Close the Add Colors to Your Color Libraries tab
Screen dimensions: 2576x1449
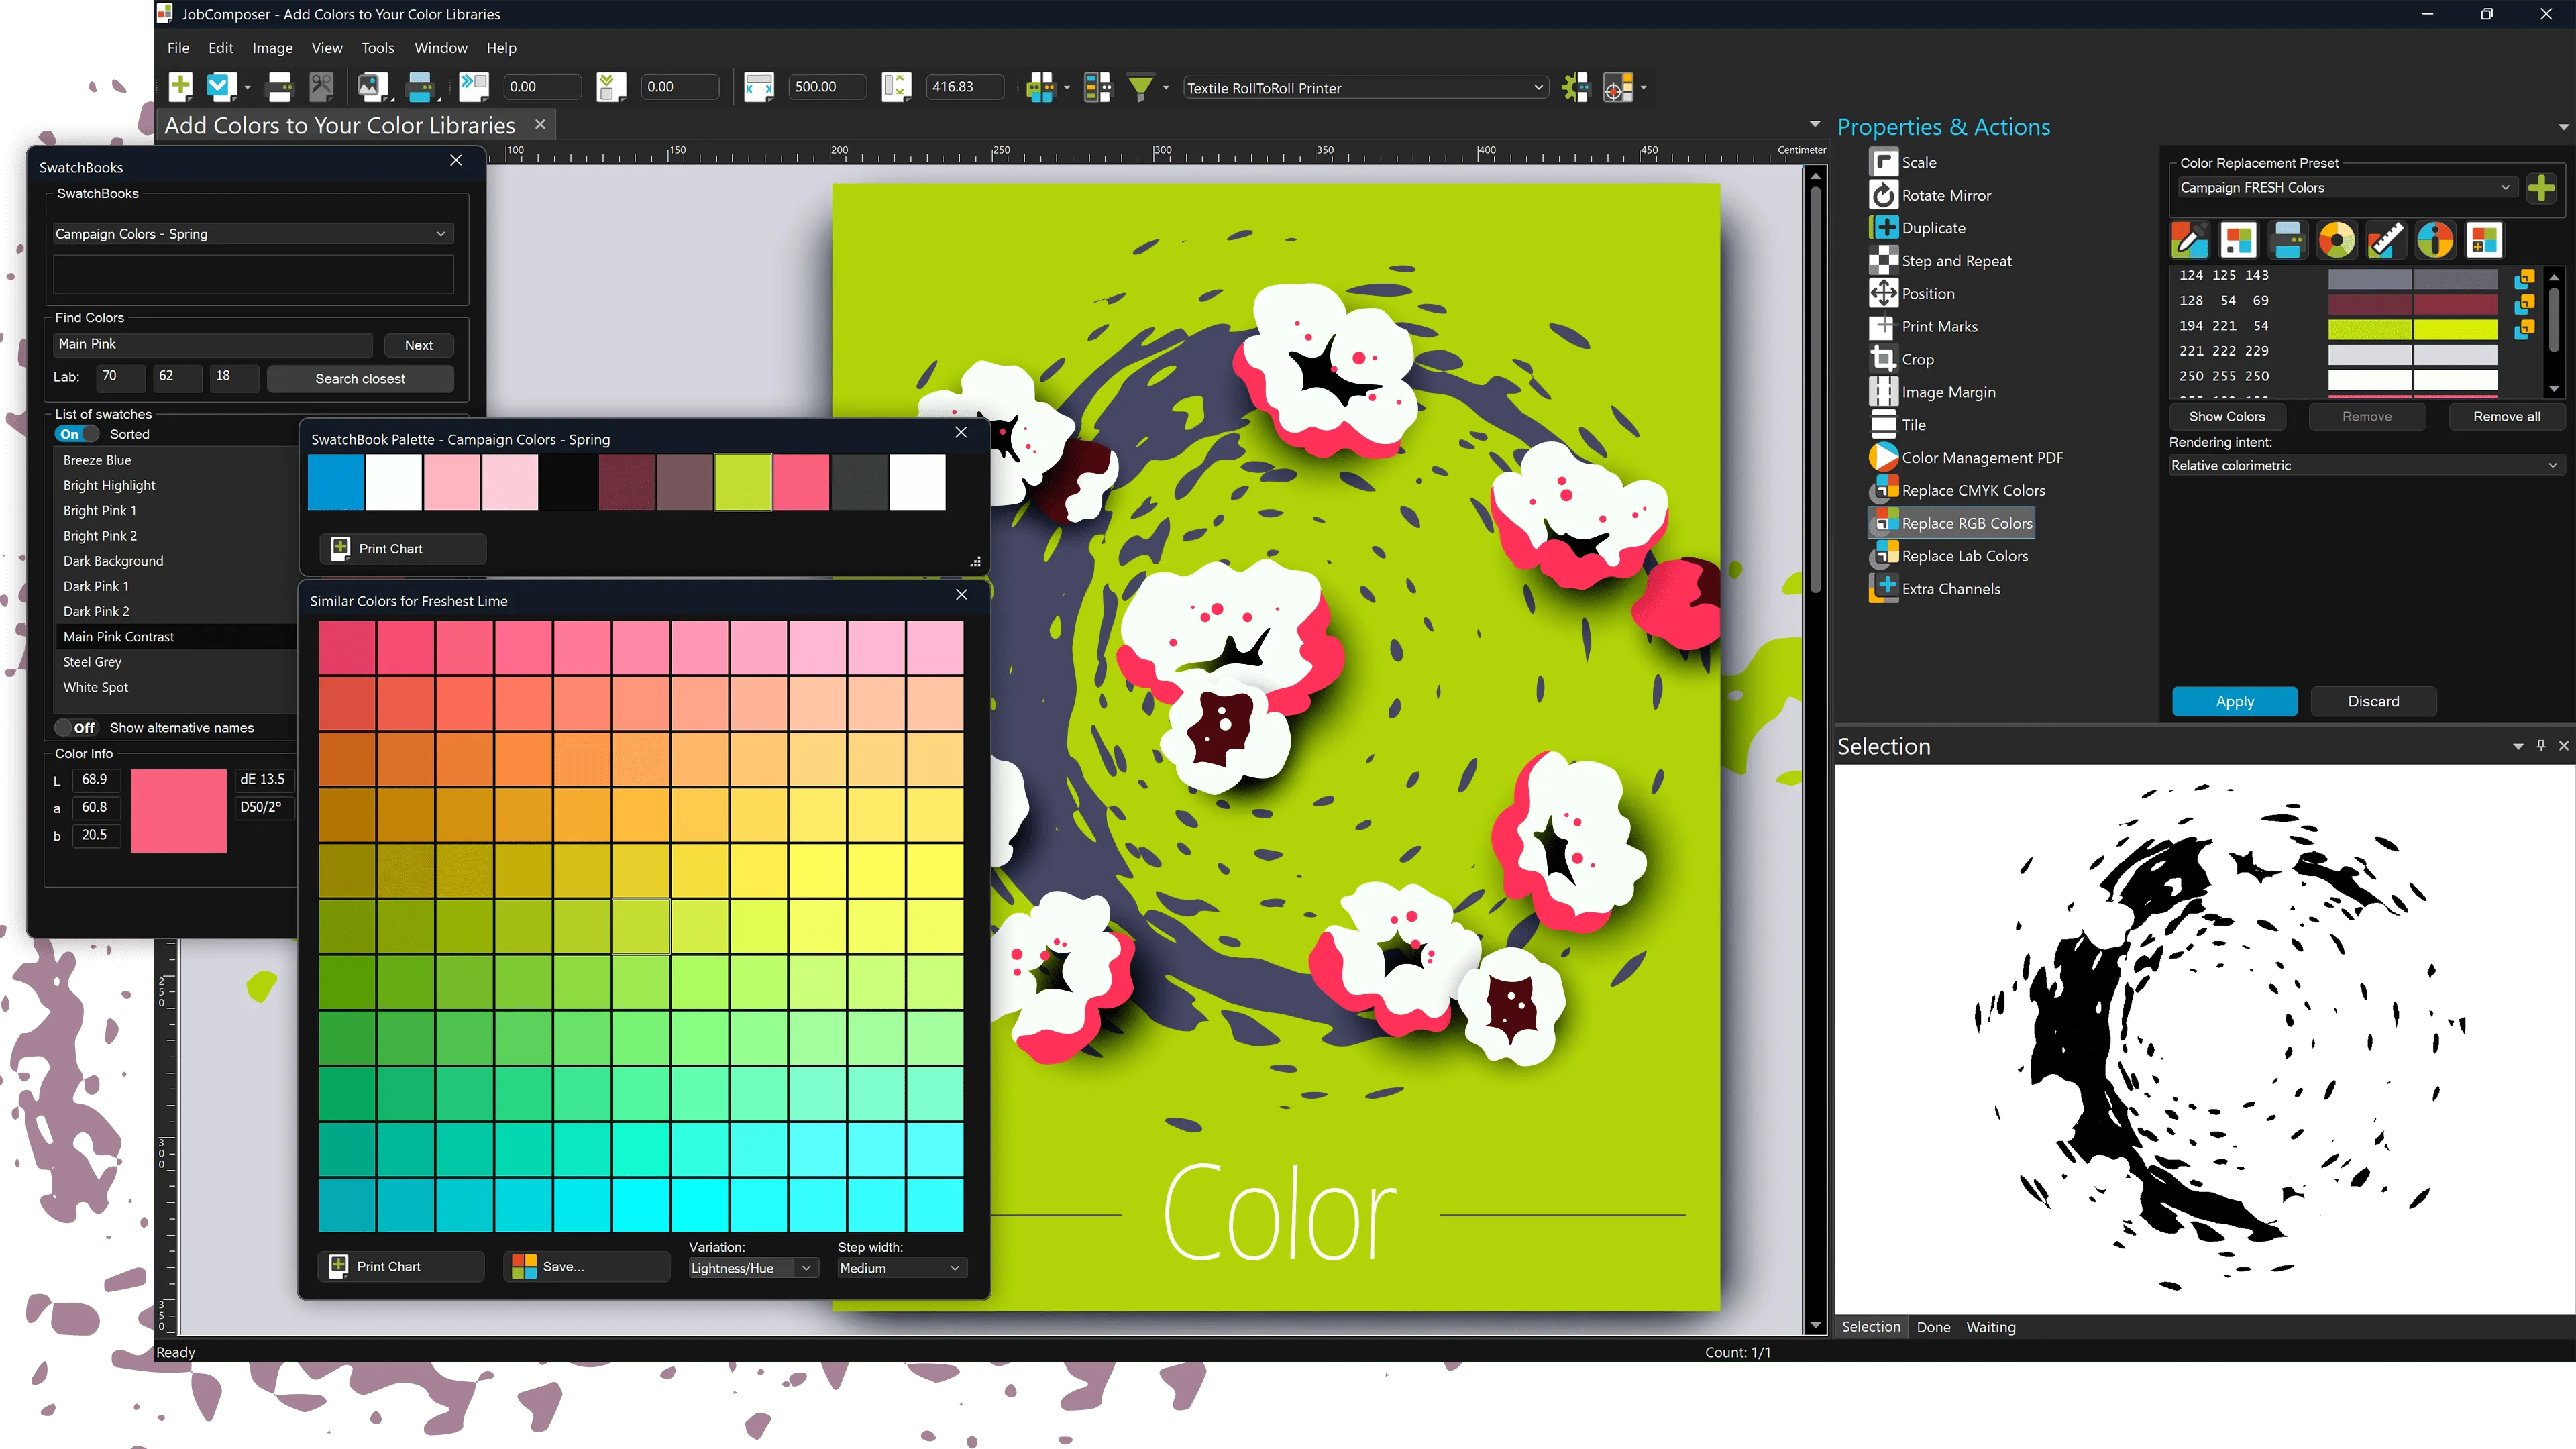[540, 125]
